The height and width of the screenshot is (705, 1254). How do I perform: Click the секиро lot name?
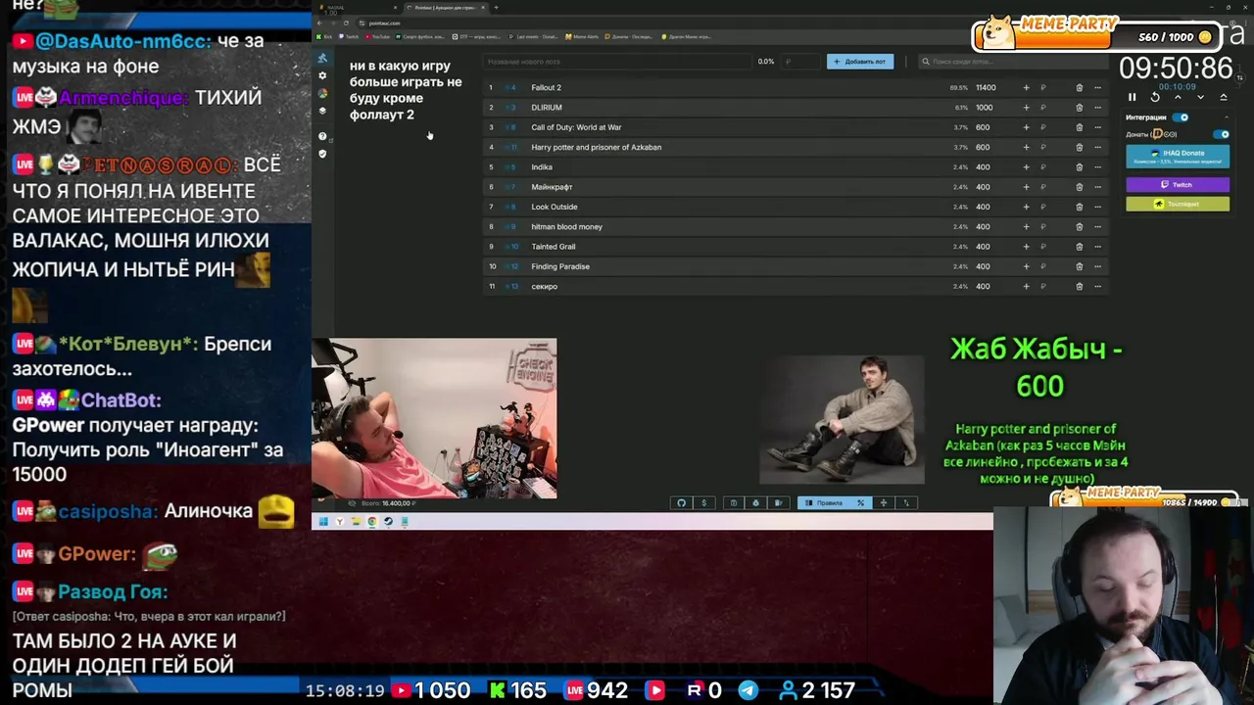(x=544, y=287)
